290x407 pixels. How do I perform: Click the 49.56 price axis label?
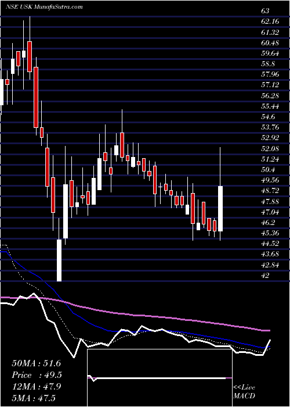(x=270, y=180)
